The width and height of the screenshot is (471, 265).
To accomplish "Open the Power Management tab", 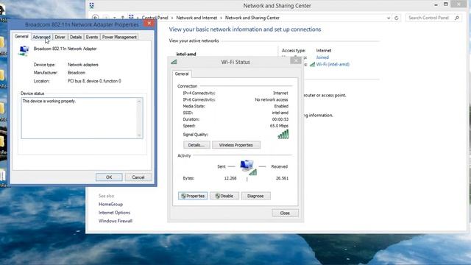I will (119, 37).
